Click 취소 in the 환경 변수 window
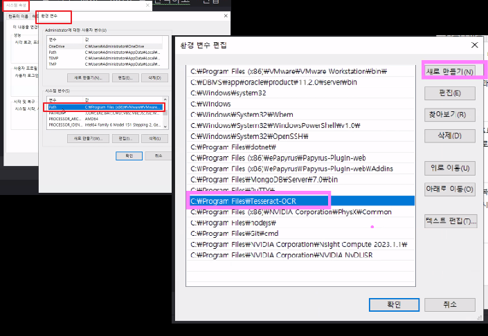The height and width of the screenshot is (336, 488). click(x=159, y=156)
